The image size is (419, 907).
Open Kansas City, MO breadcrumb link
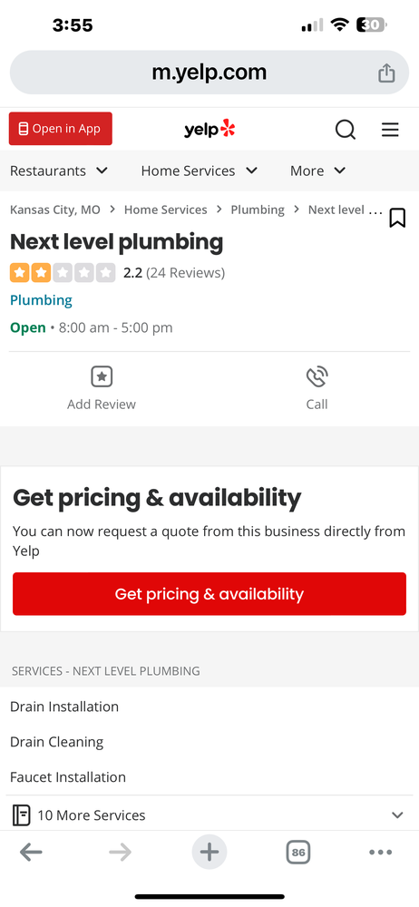pos(55,210)
